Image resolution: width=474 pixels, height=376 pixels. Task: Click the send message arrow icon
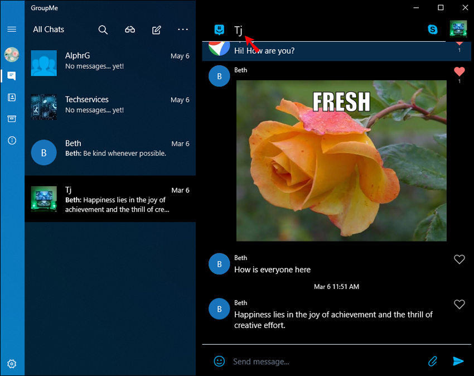click(458, 361)
